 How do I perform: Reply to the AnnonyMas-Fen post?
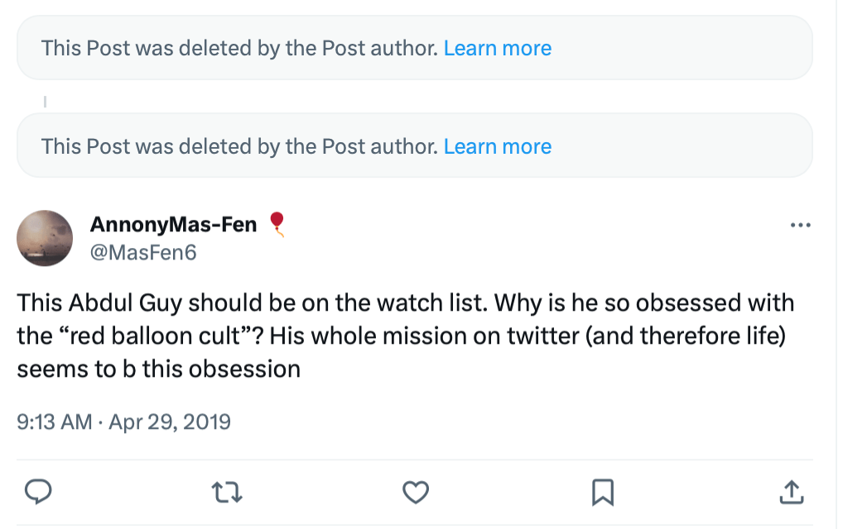click(x=38, y=493)
